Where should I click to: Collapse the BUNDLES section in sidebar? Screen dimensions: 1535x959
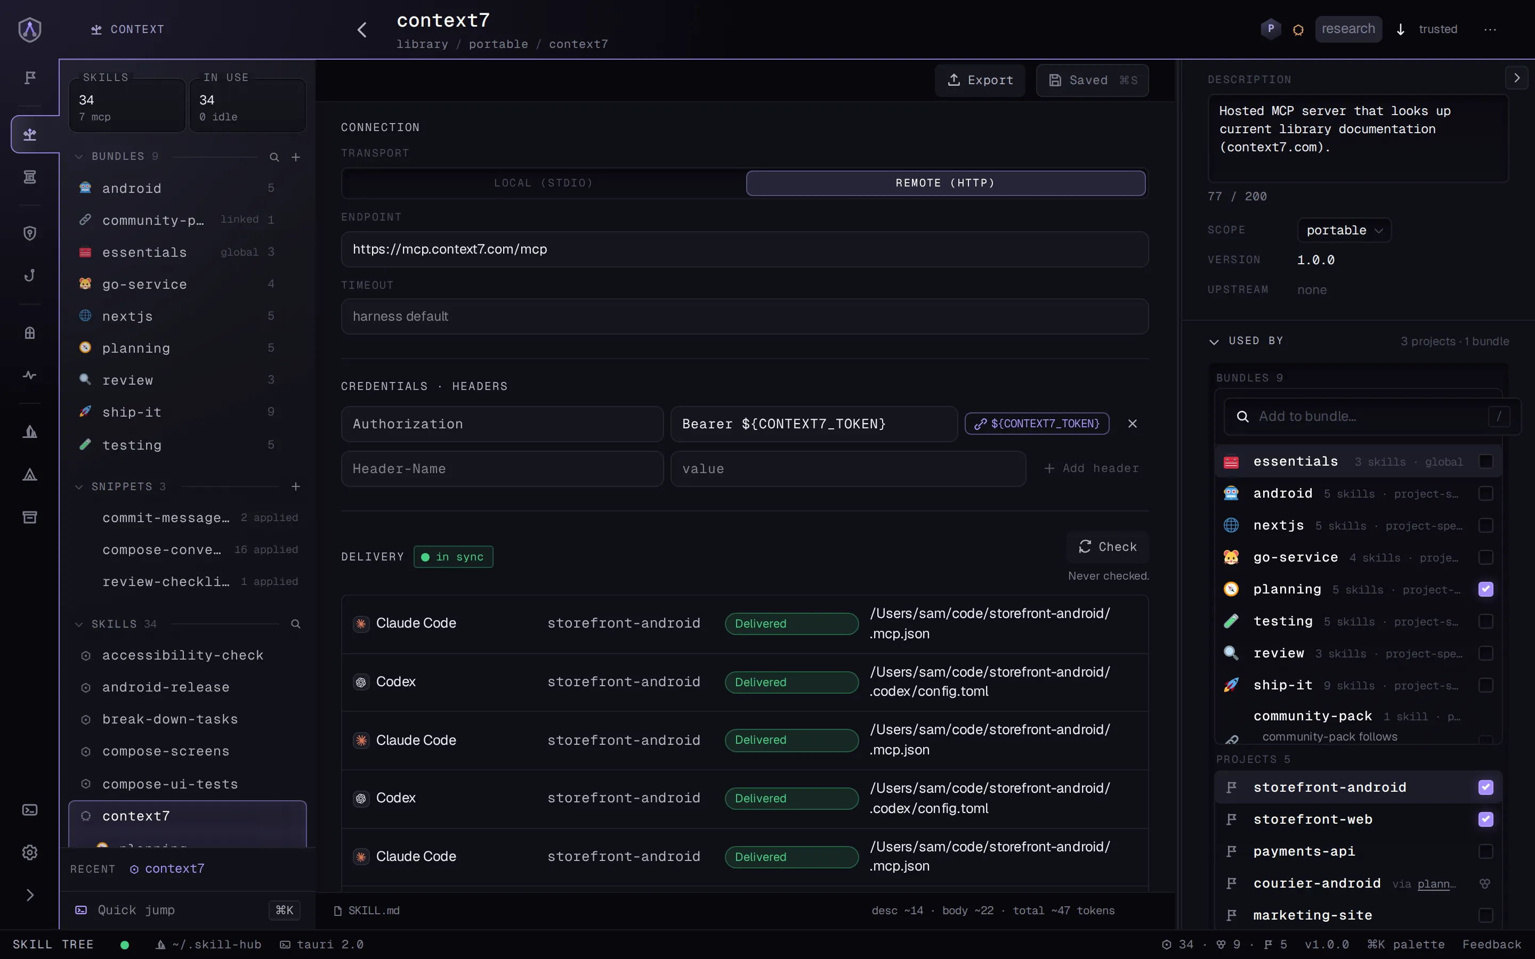tap(79, 157)
